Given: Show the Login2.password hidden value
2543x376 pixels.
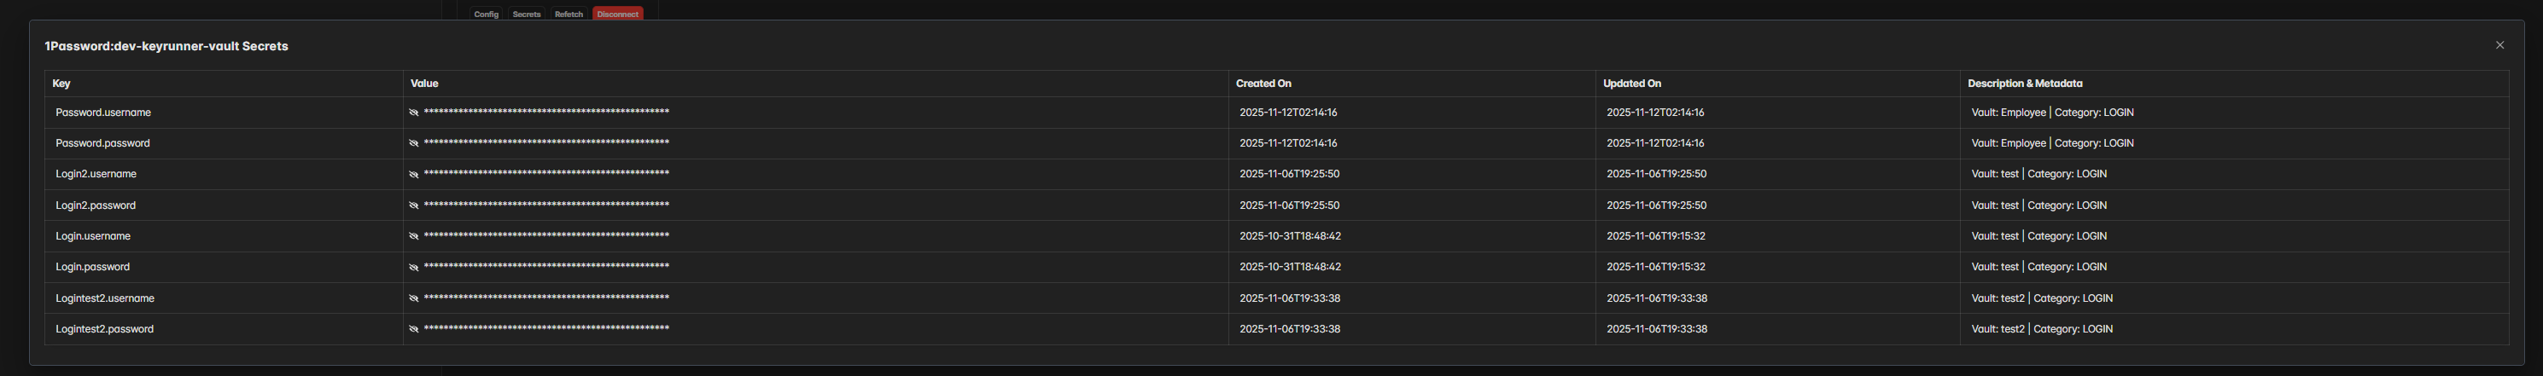Looking at the screenshot, I should (x=414, y=205).
